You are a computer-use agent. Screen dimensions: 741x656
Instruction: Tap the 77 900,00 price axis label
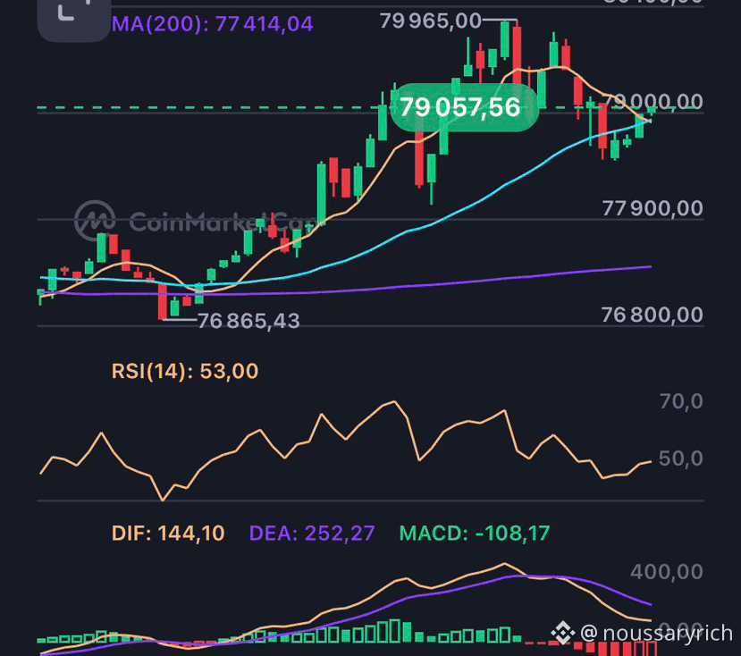tap(653, 208)
